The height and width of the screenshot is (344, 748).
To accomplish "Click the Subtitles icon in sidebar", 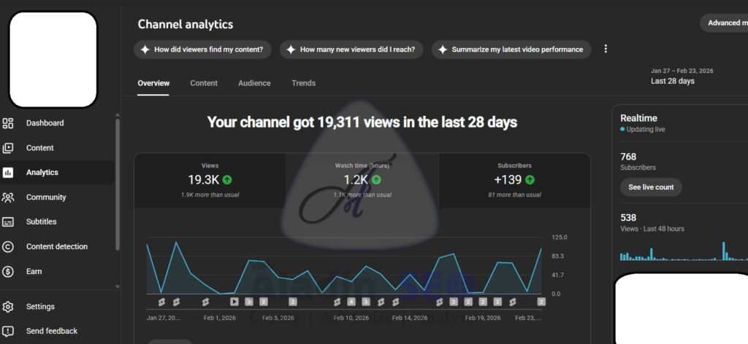I will click(8, 222).
